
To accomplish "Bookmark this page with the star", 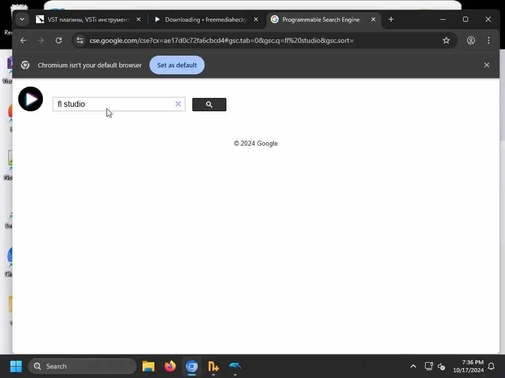I will coord(446,40).
